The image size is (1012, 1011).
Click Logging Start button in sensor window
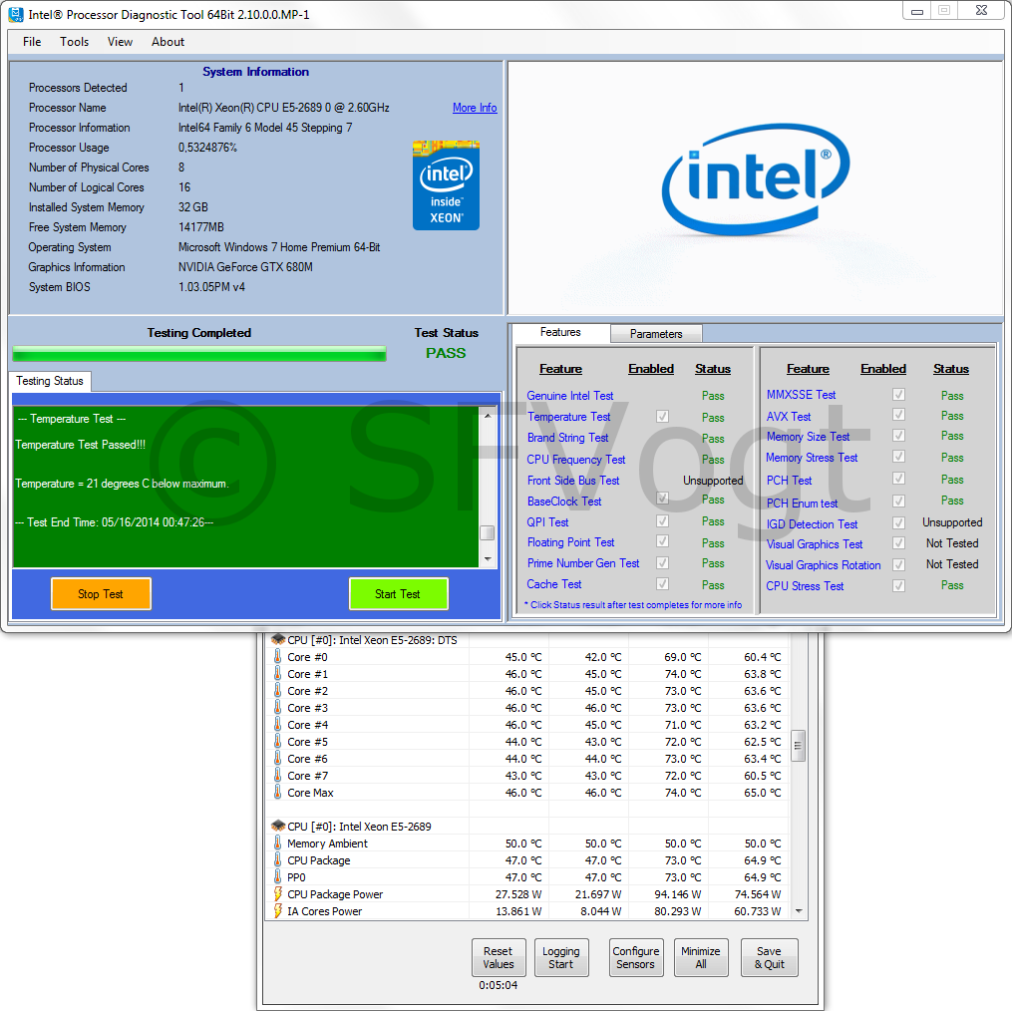[x=561, y=957]
